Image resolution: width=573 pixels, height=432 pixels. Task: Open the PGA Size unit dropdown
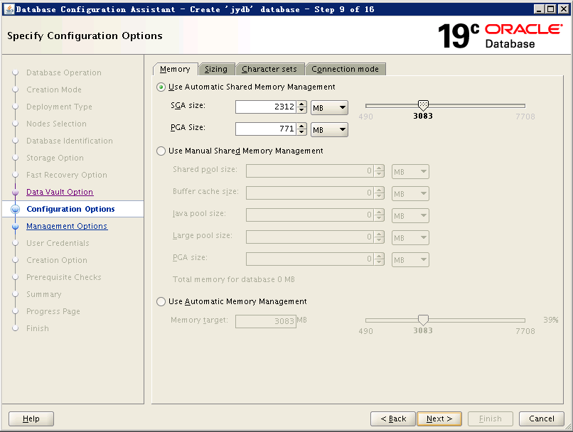[329, 129]
